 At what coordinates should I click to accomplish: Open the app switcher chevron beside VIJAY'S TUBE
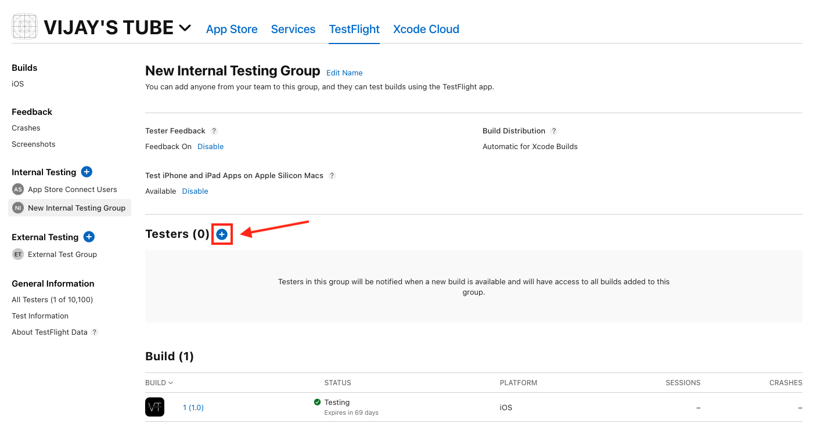[x=185, y=27]
